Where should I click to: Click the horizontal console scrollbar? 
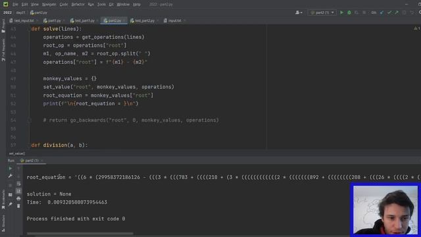click(x=80, y=234)
